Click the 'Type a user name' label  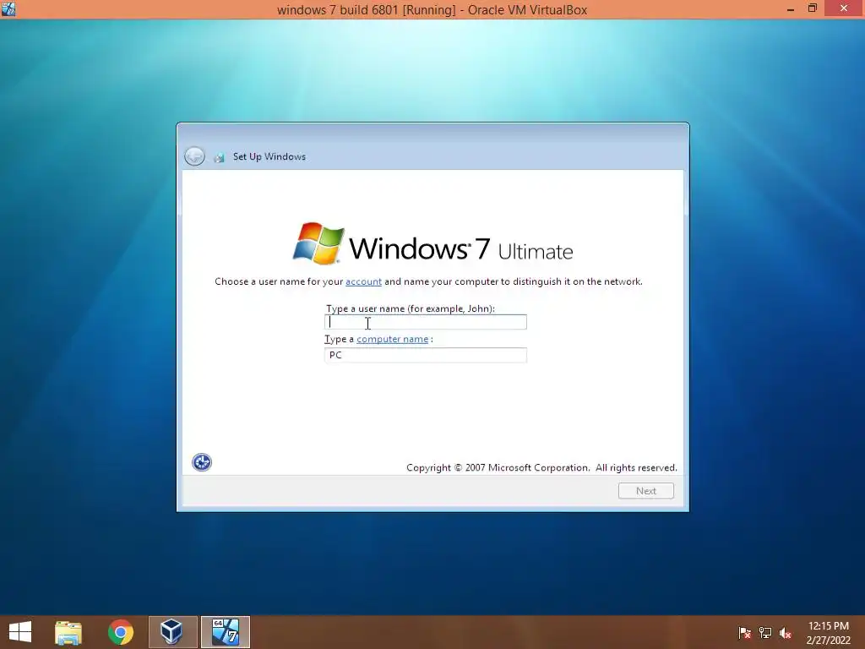tap(411, 308)
